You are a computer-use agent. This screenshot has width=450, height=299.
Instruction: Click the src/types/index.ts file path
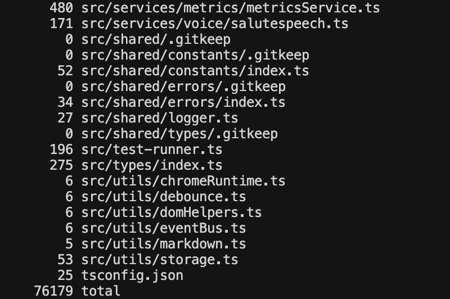pyautogui.click(x=151, y=165)
